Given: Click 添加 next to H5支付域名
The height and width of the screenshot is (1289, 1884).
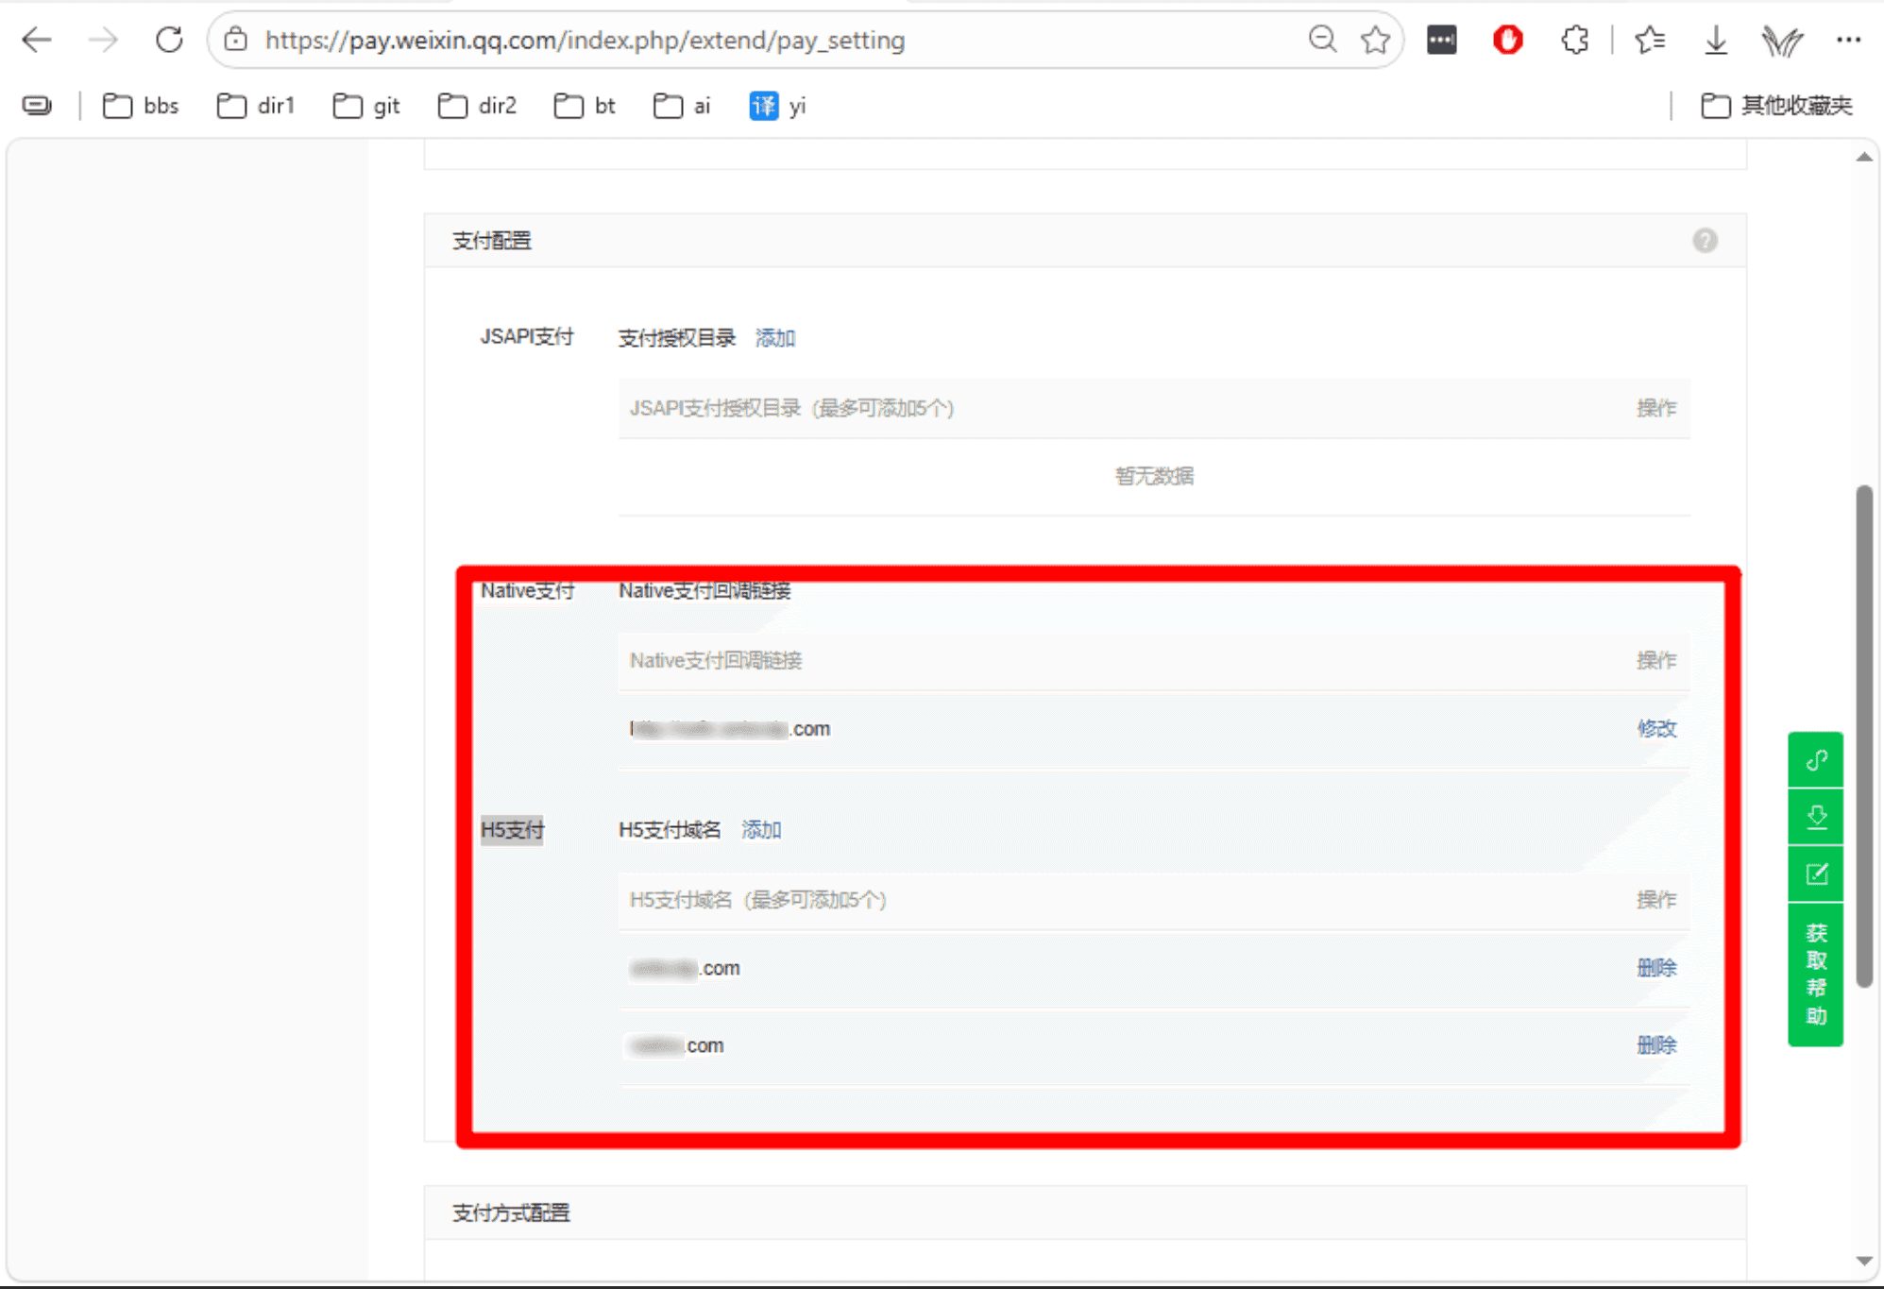Looking at the screenshot, I should coord(761,830).
